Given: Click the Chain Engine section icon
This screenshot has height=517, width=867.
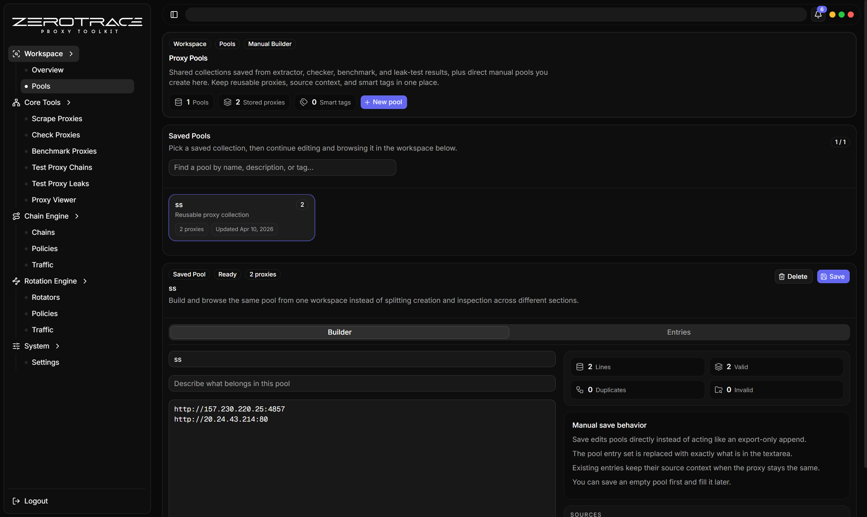Looking at the screenshot, I should pos(16,216).
